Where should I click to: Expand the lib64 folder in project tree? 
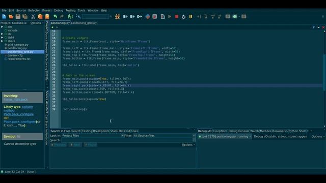click(2, 38)
